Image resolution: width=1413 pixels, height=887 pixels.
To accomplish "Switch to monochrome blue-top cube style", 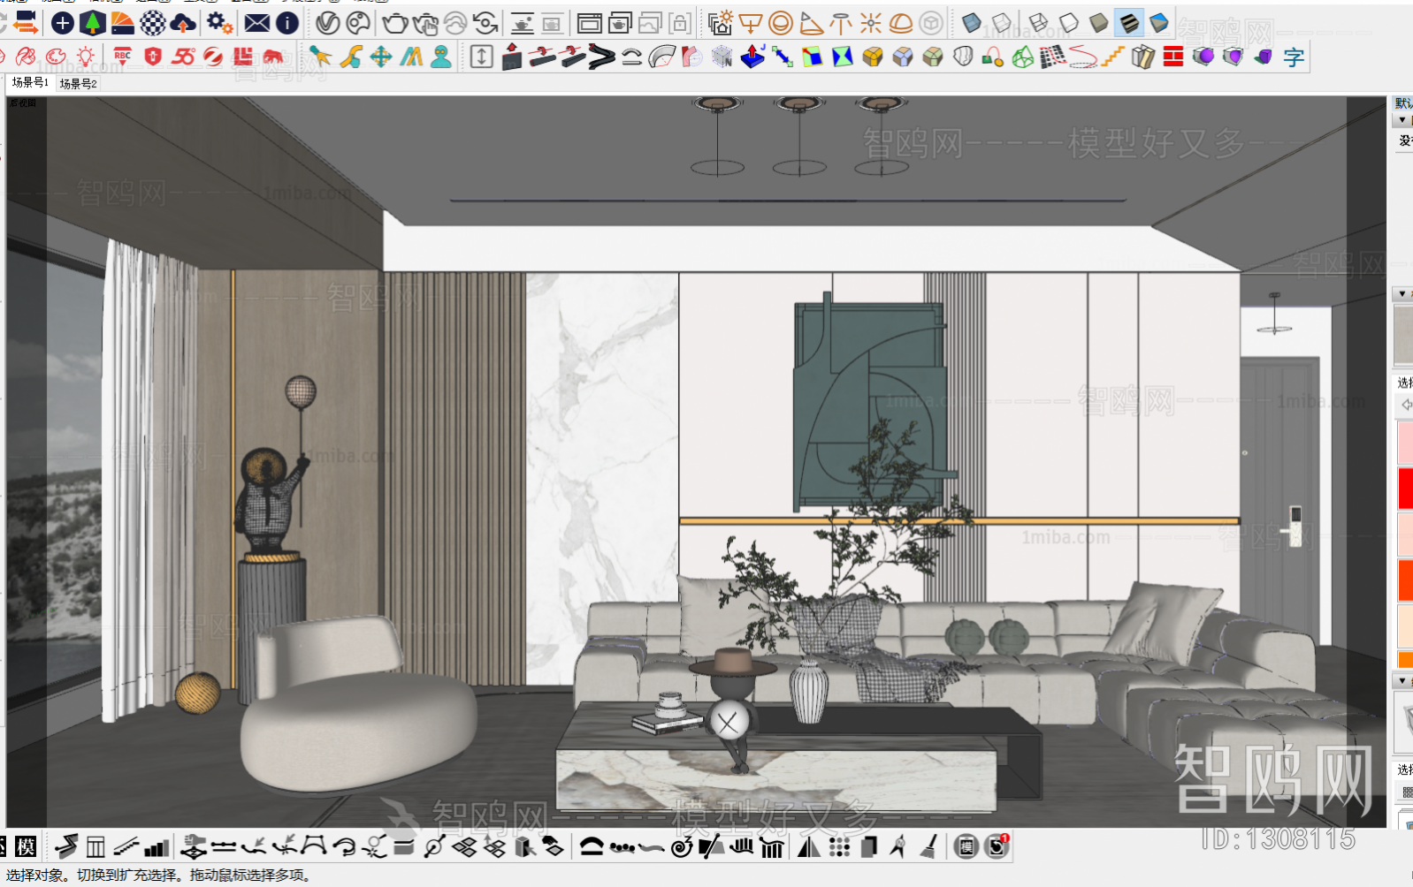I will pyautogui.click(x=1159, y=23).
